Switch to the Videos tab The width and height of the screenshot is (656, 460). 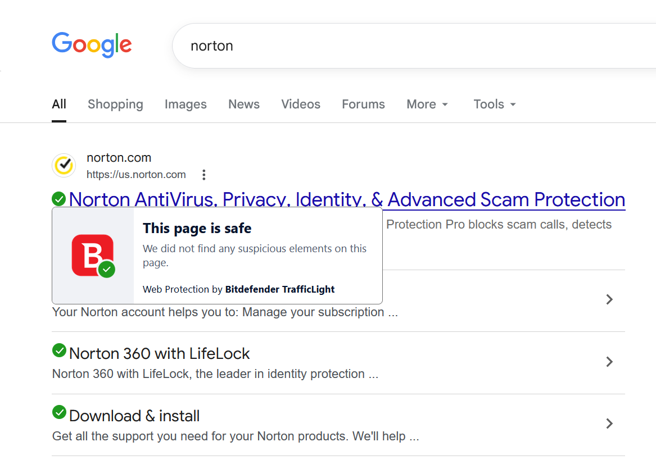click(301, 104)
